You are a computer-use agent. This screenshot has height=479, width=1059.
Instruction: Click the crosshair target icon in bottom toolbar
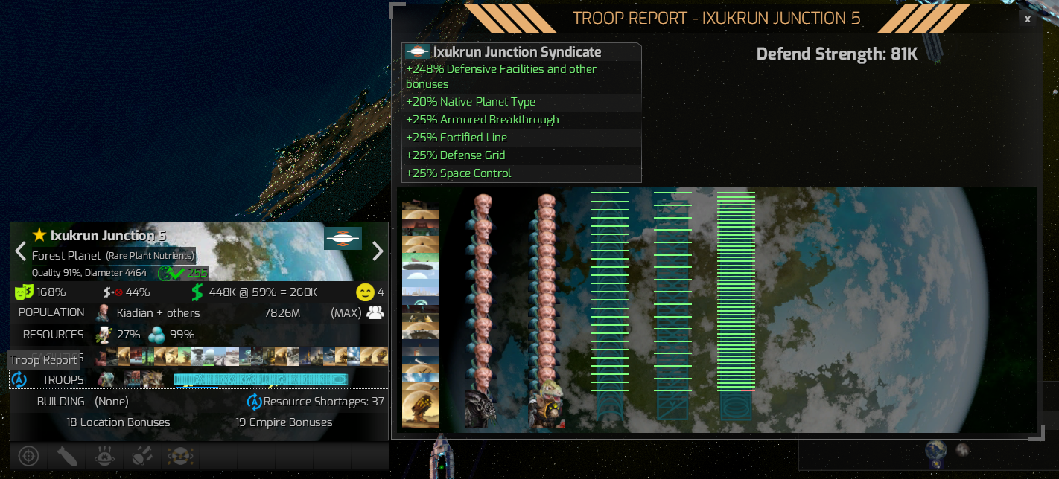point(29,455)
